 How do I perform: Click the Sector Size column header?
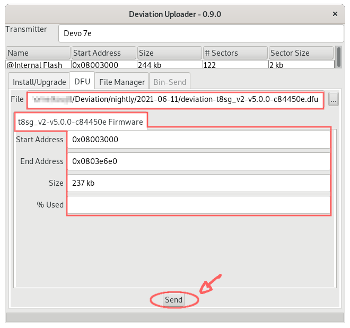[301, 53]
